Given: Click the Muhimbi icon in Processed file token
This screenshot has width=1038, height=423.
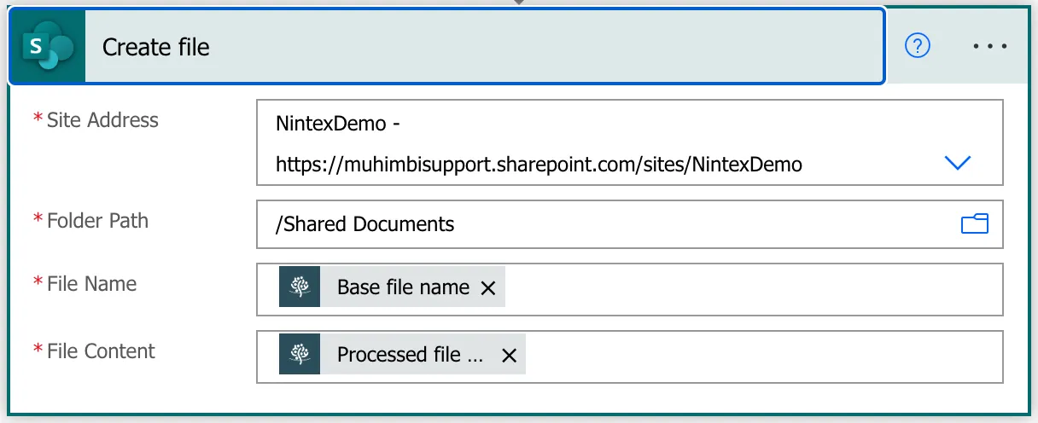Looking at the screenshot, I should coord(300,354).
